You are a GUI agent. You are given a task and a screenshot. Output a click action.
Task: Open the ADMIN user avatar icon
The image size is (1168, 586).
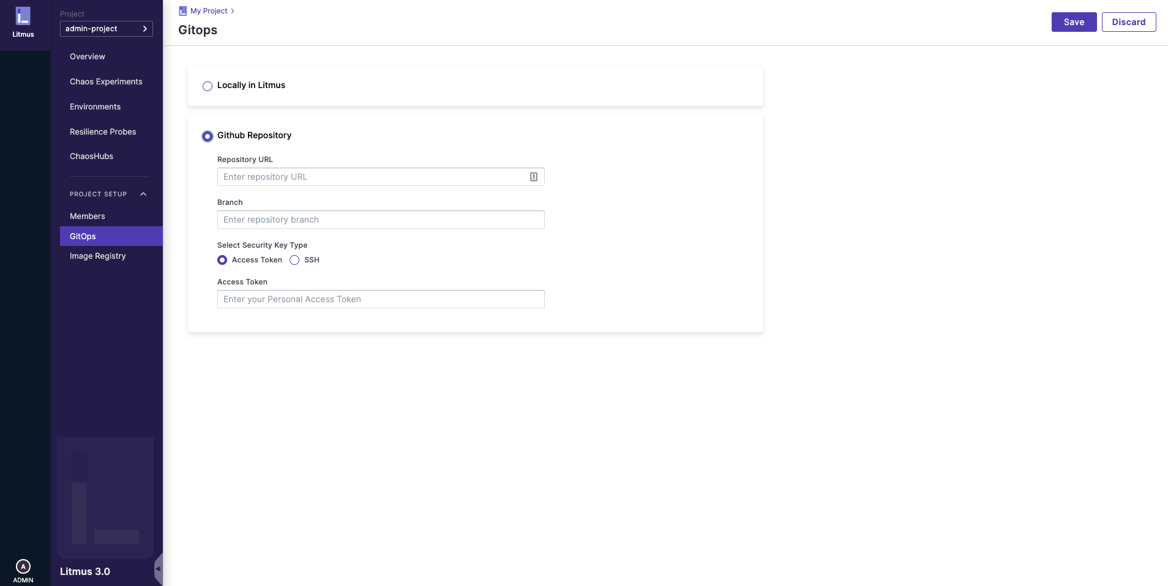(23, 566)
